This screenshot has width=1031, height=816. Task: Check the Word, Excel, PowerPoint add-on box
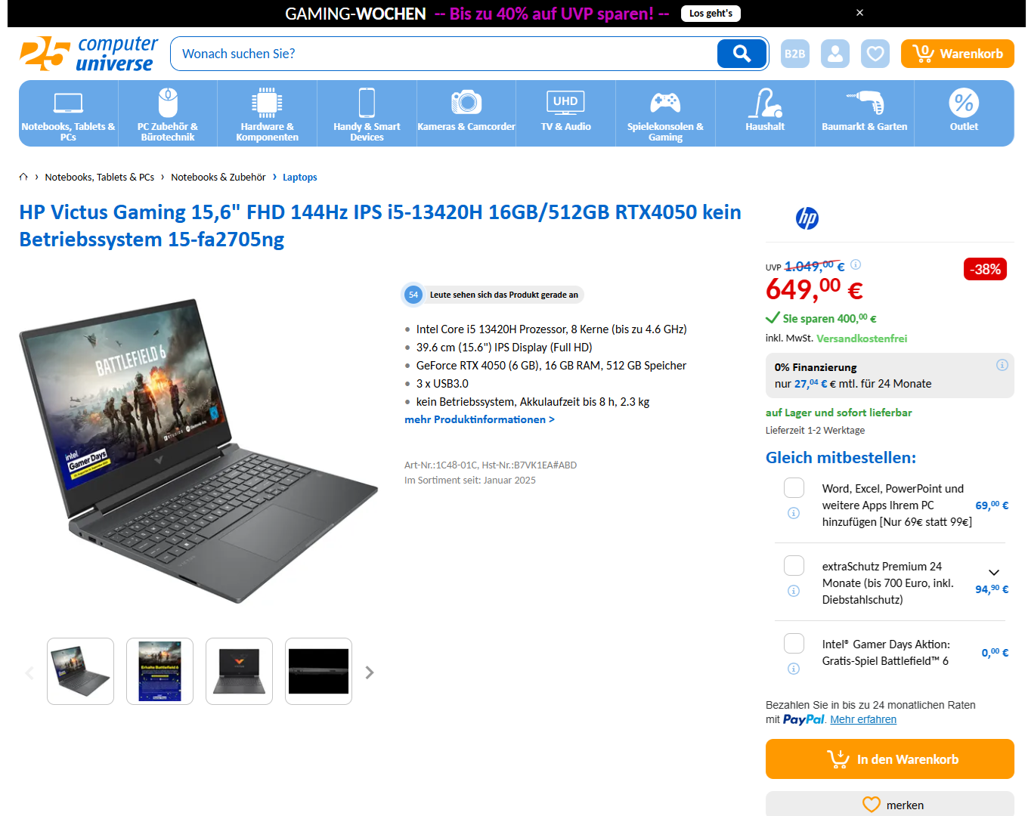click(x=794, y=487)
